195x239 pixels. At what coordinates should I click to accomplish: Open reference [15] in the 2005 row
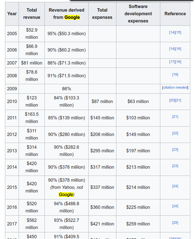pos(178,32)
